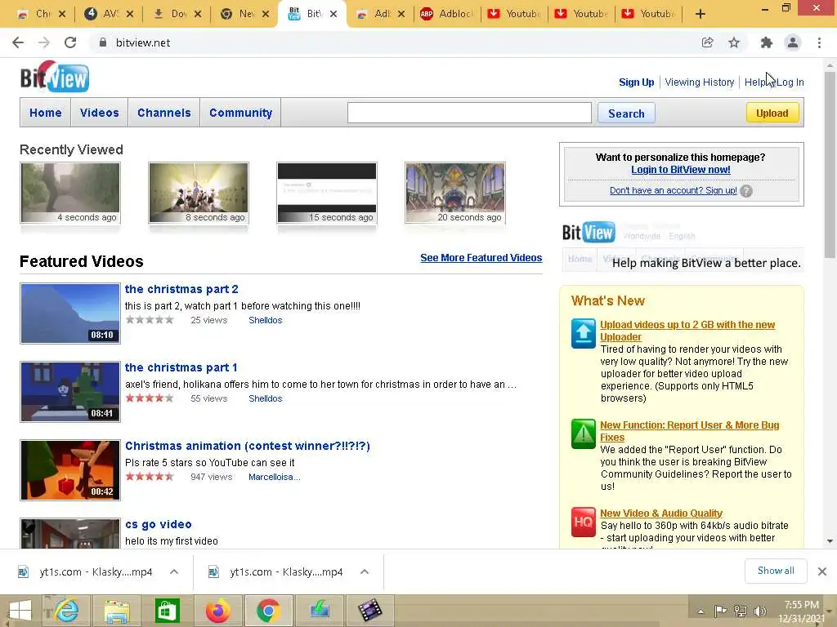The image size is (837, 627).
Task: Open Firefox from taskbar
Action: point(217,611)
